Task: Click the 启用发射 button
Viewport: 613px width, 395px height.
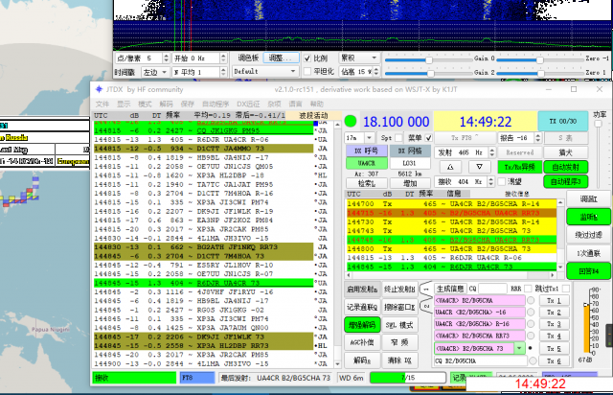Action: tap(362, 290)
